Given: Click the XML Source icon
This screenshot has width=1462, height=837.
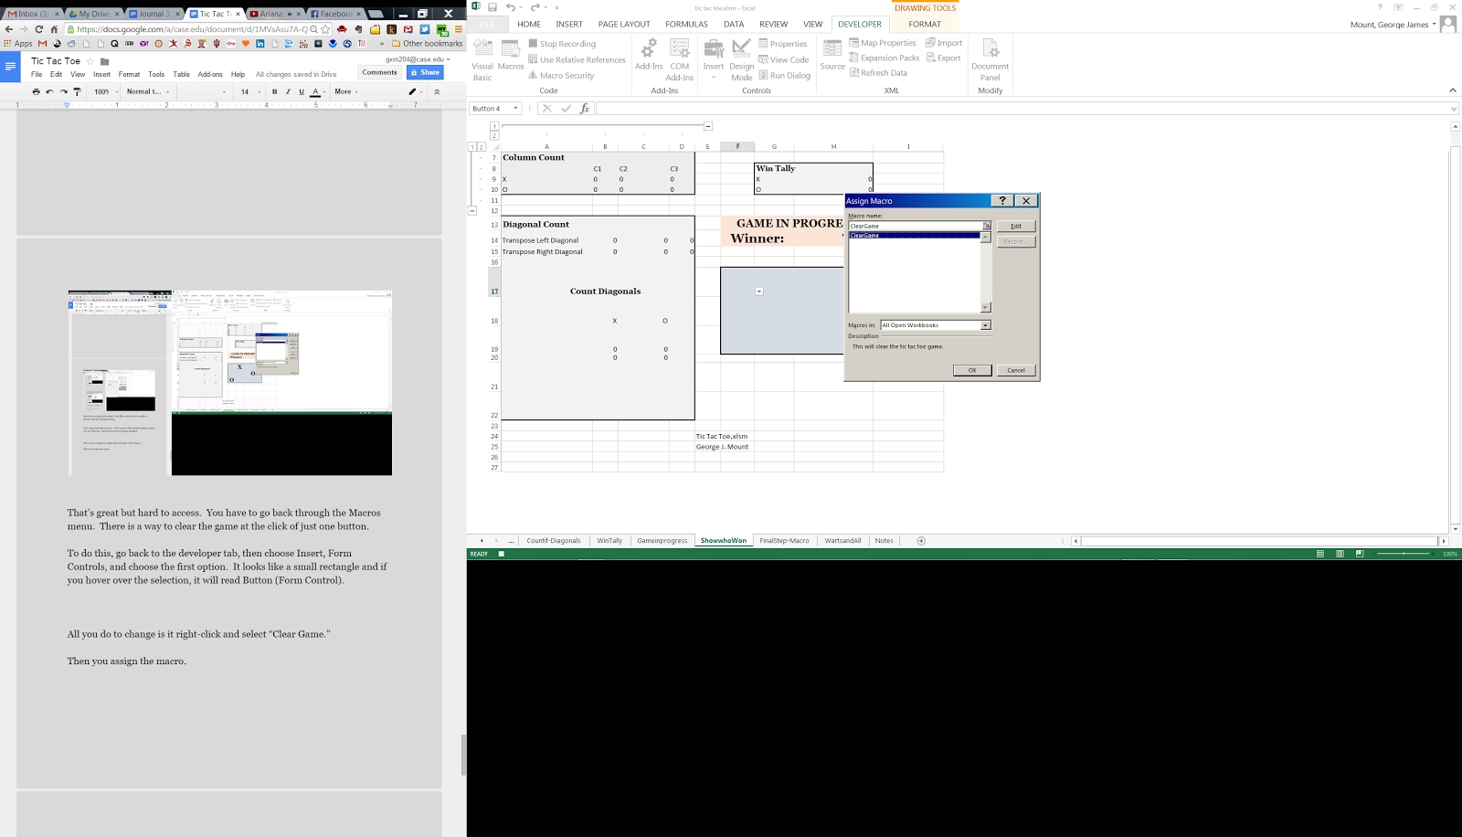Looking at the screenshot, I should (832, 55).
